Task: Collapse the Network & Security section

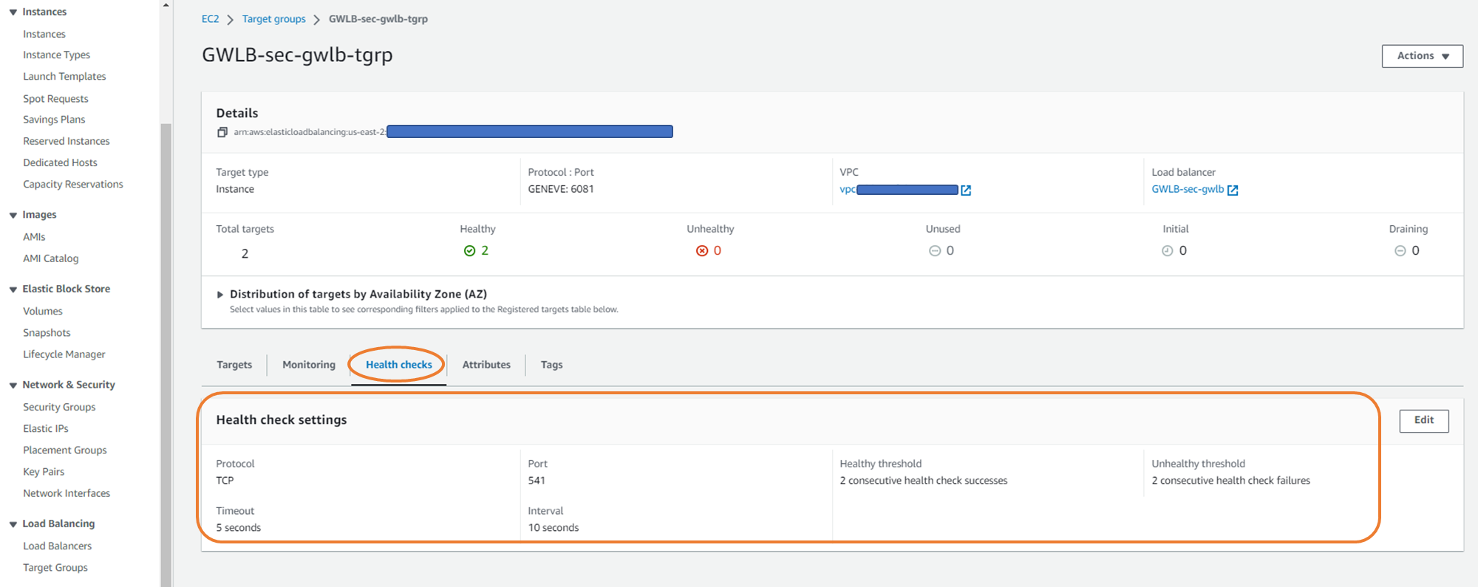Action: [x=13, y=385]
